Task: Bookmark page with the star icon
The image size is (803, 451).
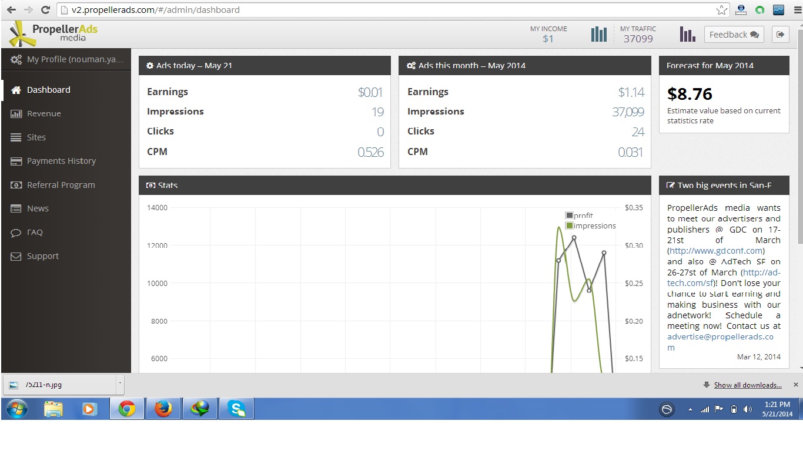Action: tap(721, 10)
